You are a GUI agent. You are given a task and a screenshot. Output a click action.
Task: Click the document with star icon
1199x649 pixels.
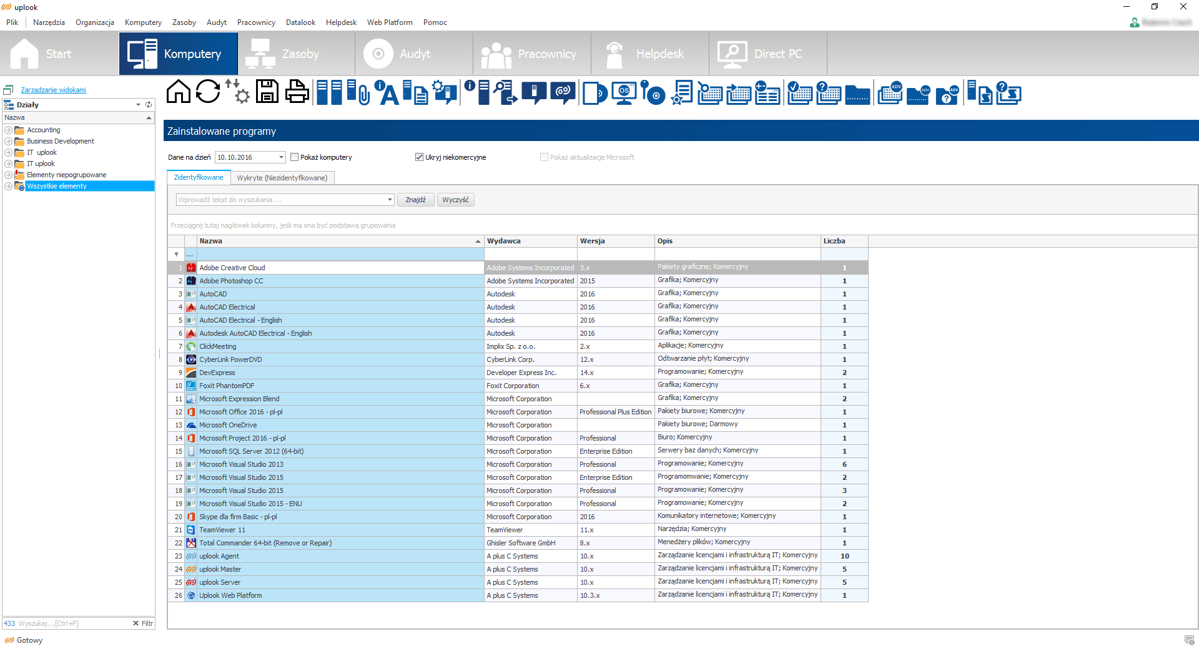coord(682,93)
